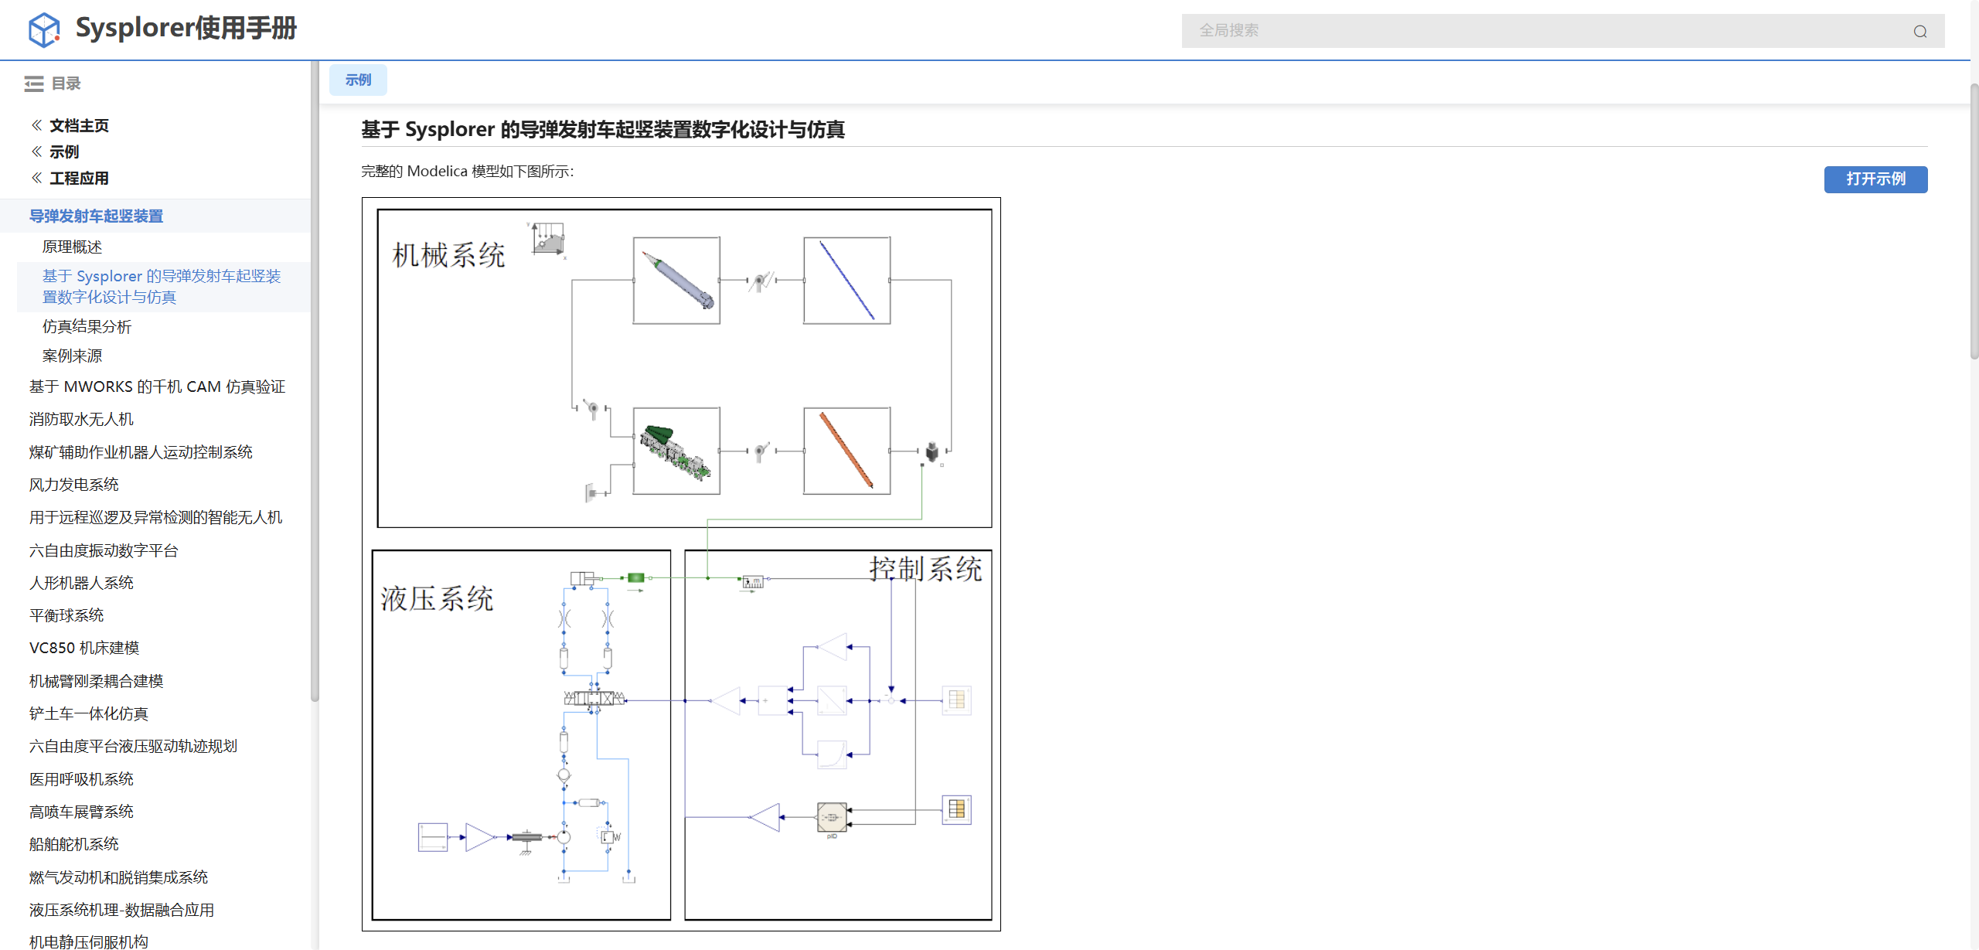This screenshot has width=1979, height=950.
Task: Click the chevron beside 工程应用
Action: point(36,178)
